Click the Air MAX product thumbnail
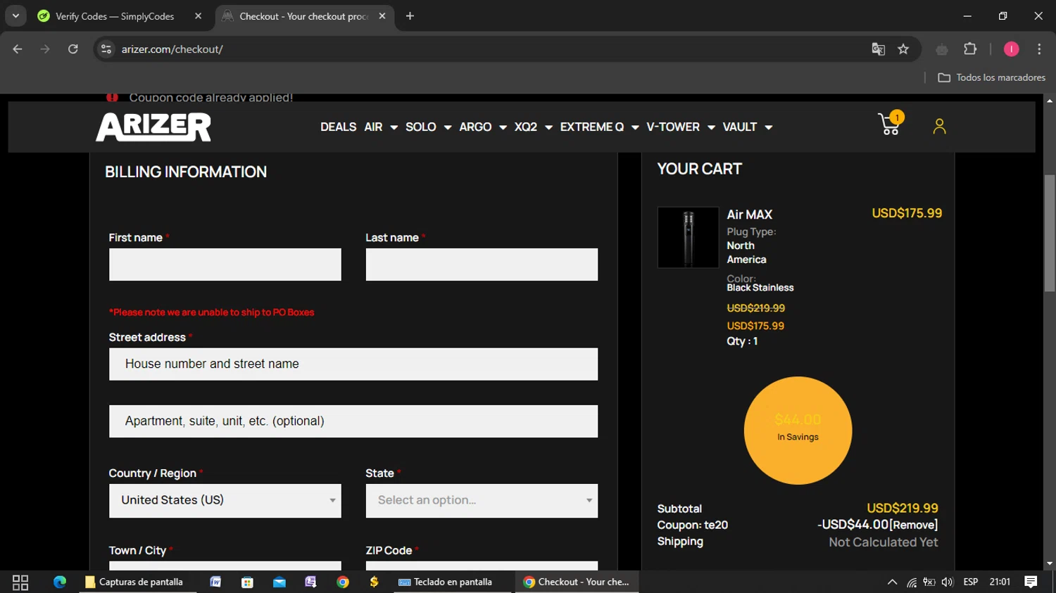This screenshot has width=1056, height=593. pyautogui.click(x=688, y=237)
